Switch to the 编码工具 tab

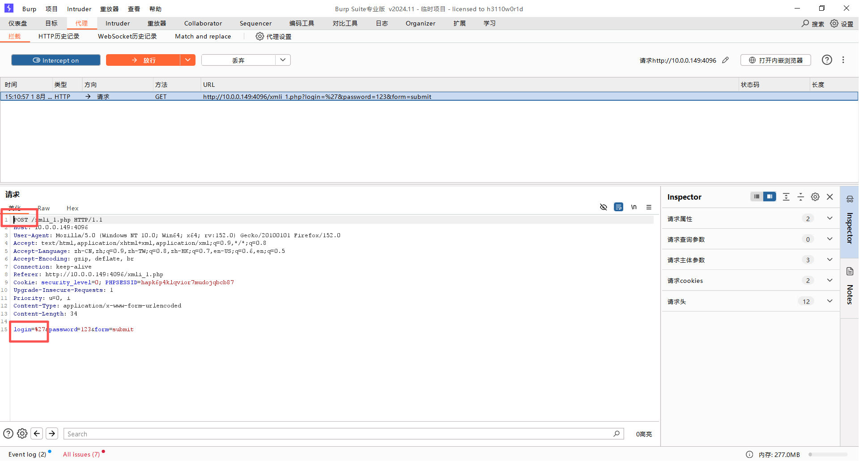pyautogui.click(x=302, y=23)
